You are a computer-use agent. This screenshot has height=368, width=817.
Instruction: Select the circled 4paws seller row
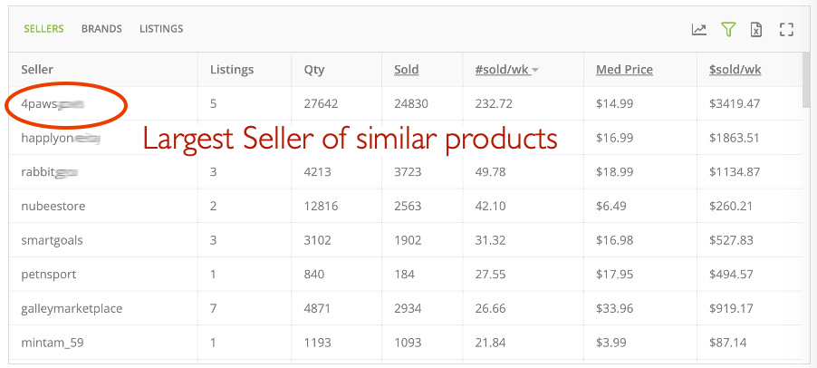406,103
